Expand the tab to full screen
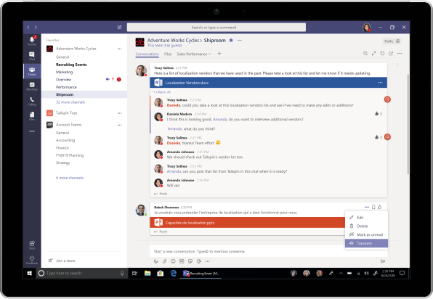 (373, 54)
